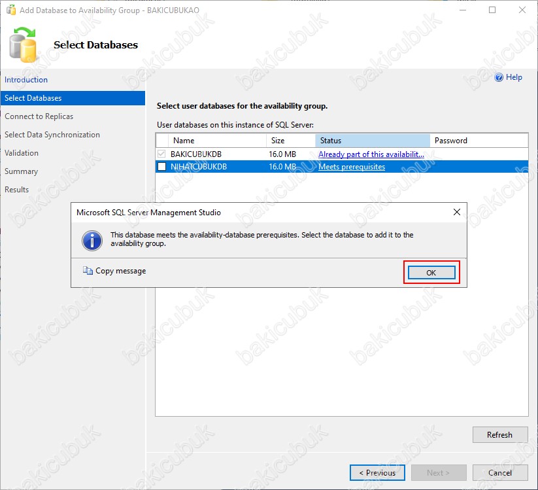
Task: Click the Password column header
Action: click(479, 141)
